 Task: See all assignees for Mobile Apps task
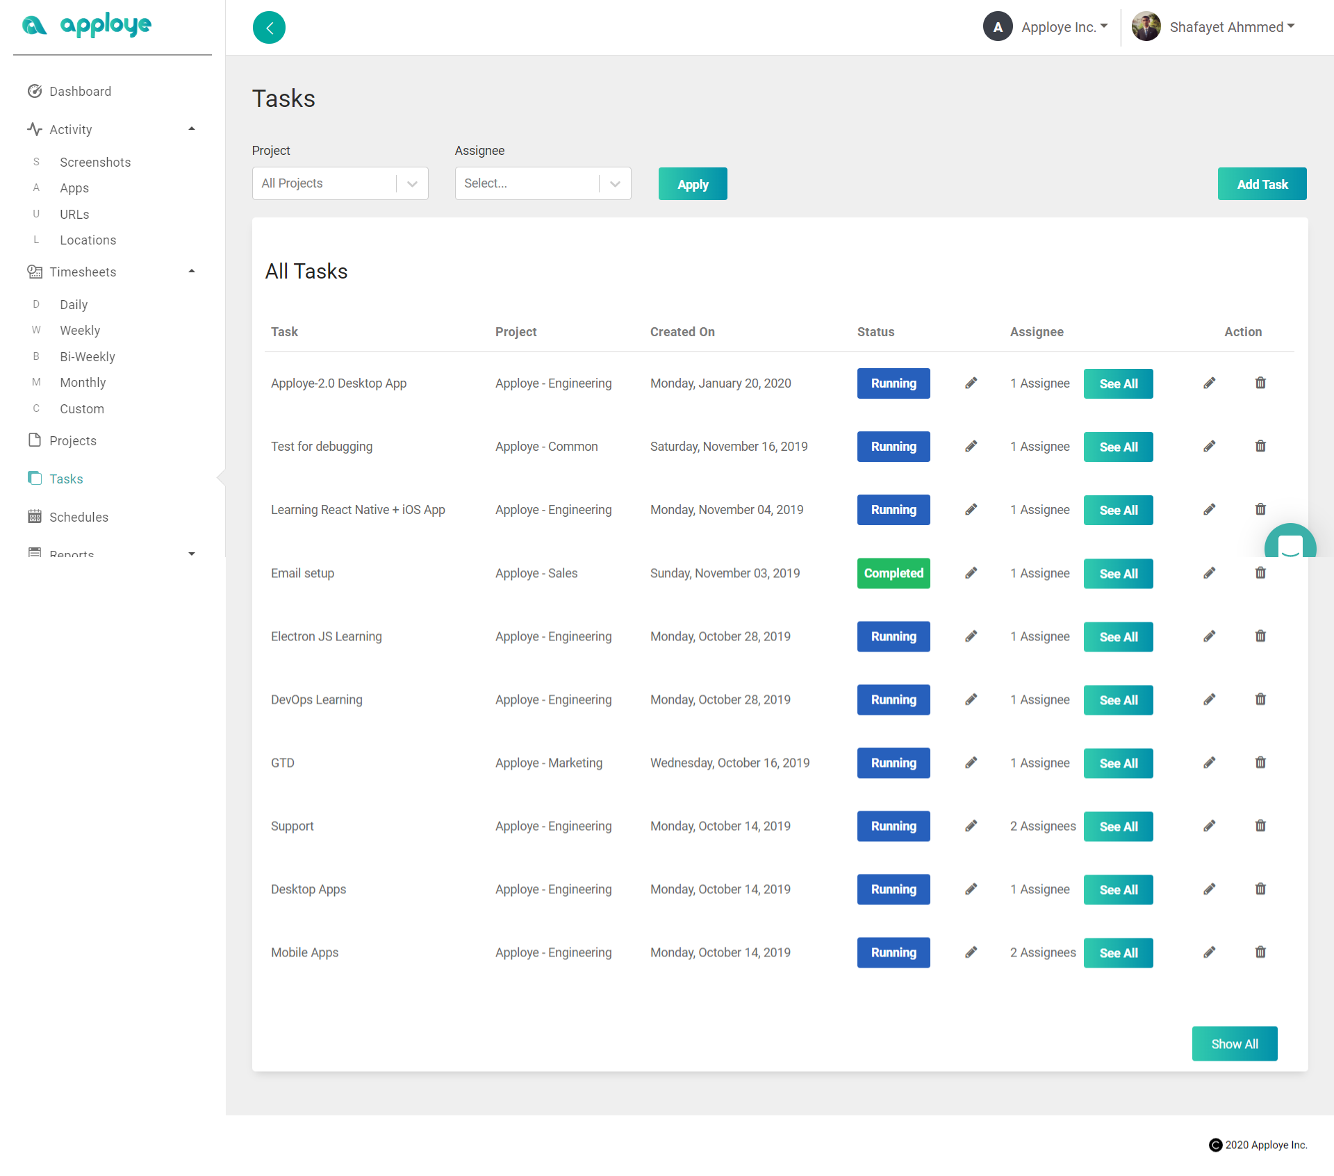(x=1119, y=953)
